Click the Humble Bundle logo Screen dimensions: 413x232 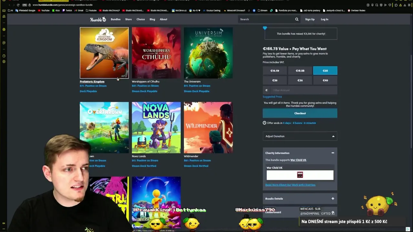tap(98, 19)
